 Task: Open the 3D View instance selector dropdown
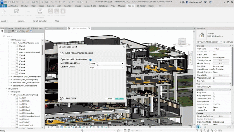(x=209, y=42)
